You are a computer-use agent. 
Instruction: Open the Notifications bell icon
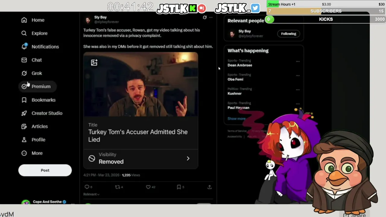click(24, 46)
